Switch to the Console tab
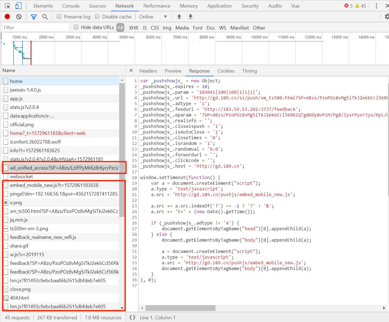 tap(71, 6)
